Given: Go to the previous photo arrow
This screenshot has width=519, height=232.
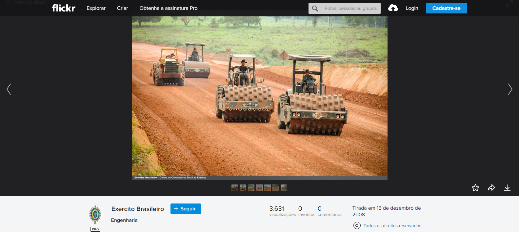Looking at the screenshot, I should 9,89.
